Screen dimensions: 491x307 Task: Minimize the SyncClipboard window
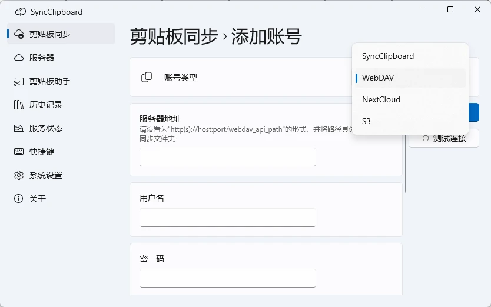[423, 9]
